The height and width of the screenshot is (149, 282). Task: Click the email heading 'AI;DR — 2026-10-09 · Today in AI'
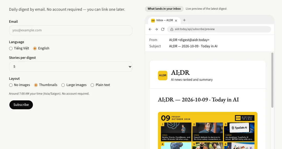[198, 100]
